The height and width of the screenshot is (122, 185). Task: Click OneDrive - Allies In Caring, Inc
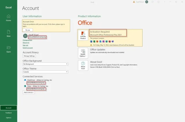pos(40,80)
